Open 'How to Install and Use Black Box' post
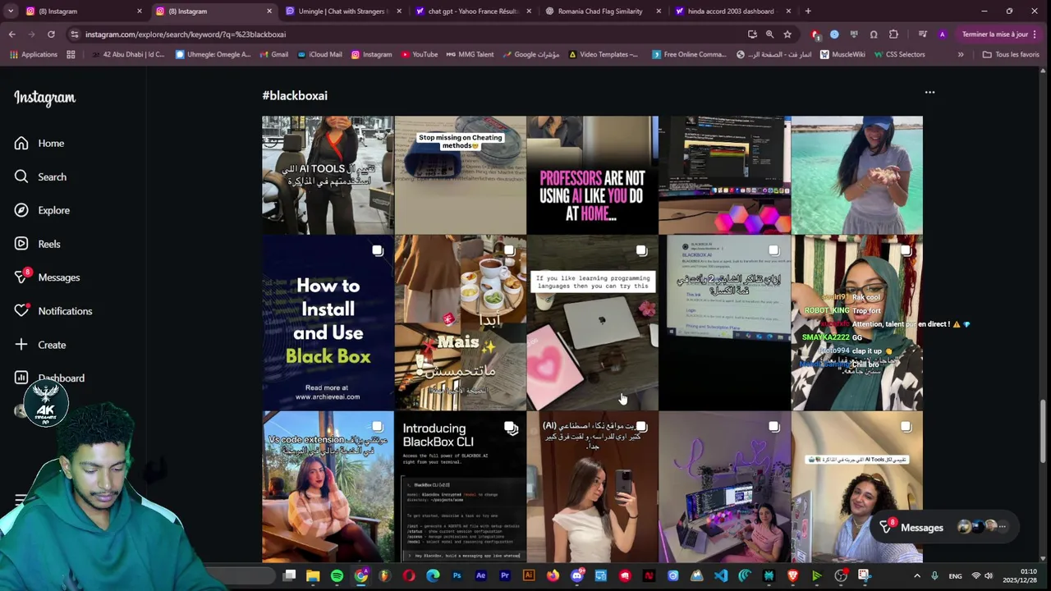Screen dimensions: 1051x591 tap(328, 323)
